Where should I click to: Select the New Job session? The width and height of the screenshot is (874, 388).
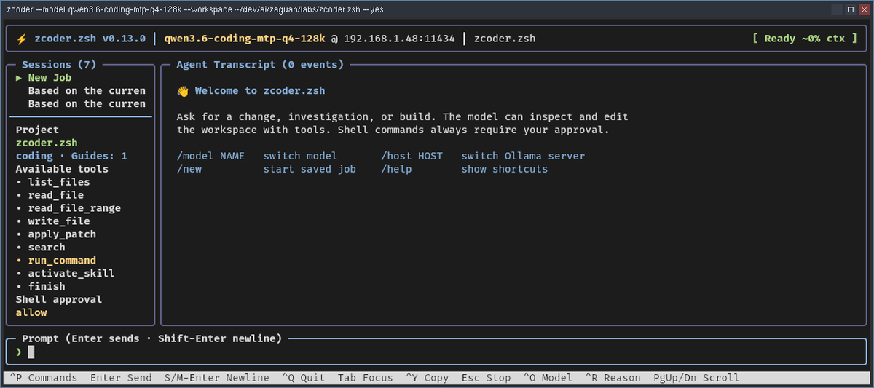(50, 78)
